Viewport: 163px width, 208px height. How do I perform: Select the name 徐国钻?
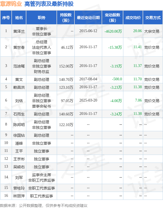coord(19,135)
